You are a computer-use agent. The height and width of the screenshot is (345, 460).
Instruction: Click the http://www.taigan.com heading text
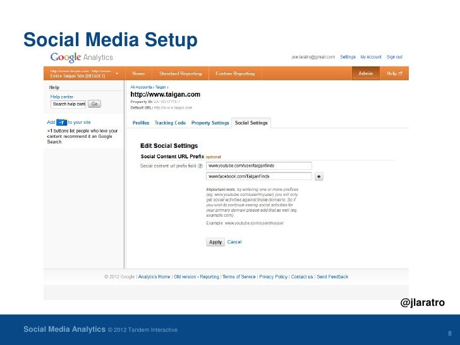[x=165, y=95]
